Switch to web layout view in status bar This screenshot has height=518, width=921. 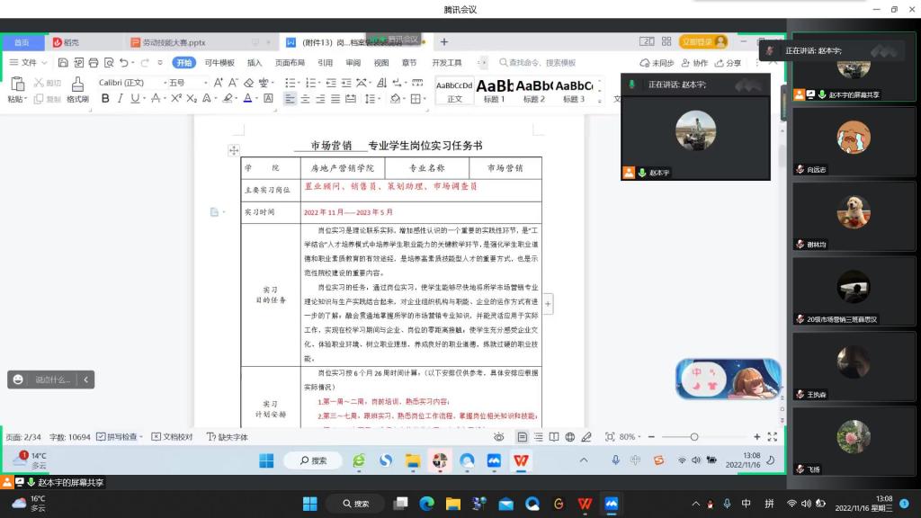[x=569, y=437]
